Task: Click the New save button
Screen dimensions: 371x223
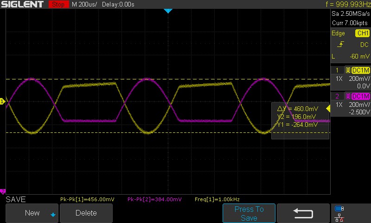Action: [32, 213]
